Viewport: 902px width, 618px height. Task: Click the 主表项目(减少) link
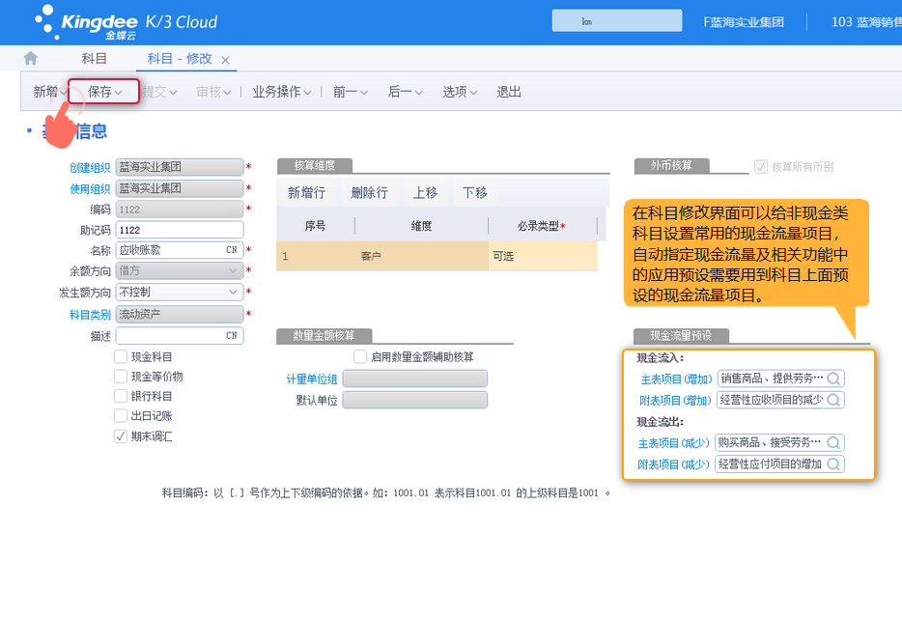coord(674,443)
